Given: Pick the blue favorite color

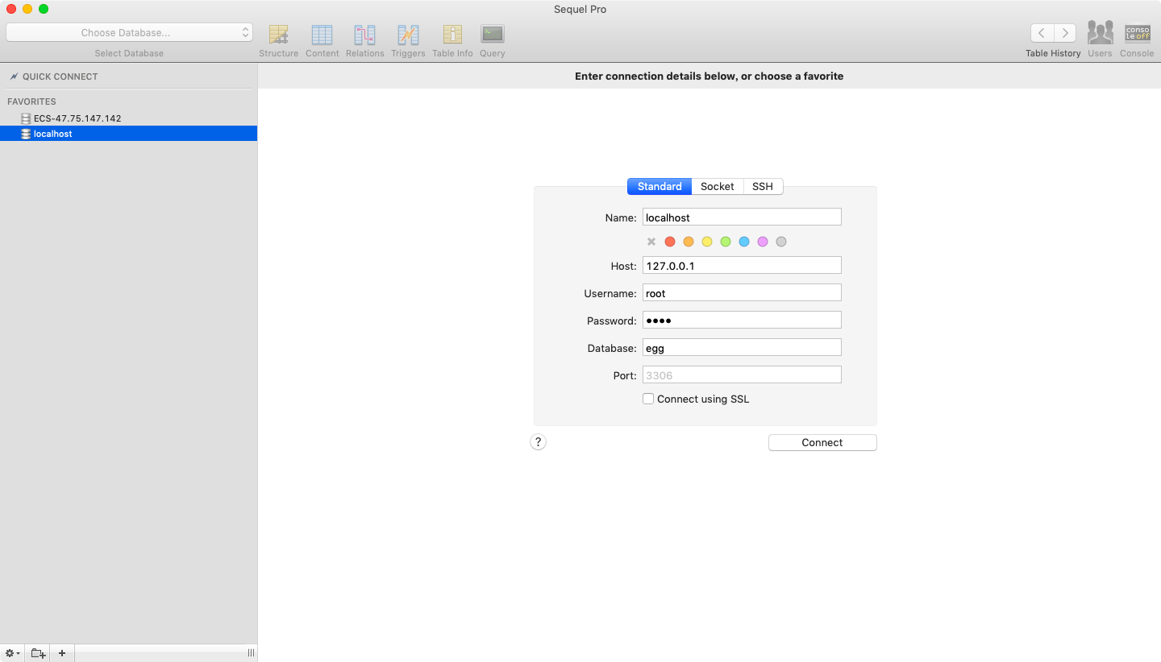Looking at the screenshot, I should (x=744, y=242).
